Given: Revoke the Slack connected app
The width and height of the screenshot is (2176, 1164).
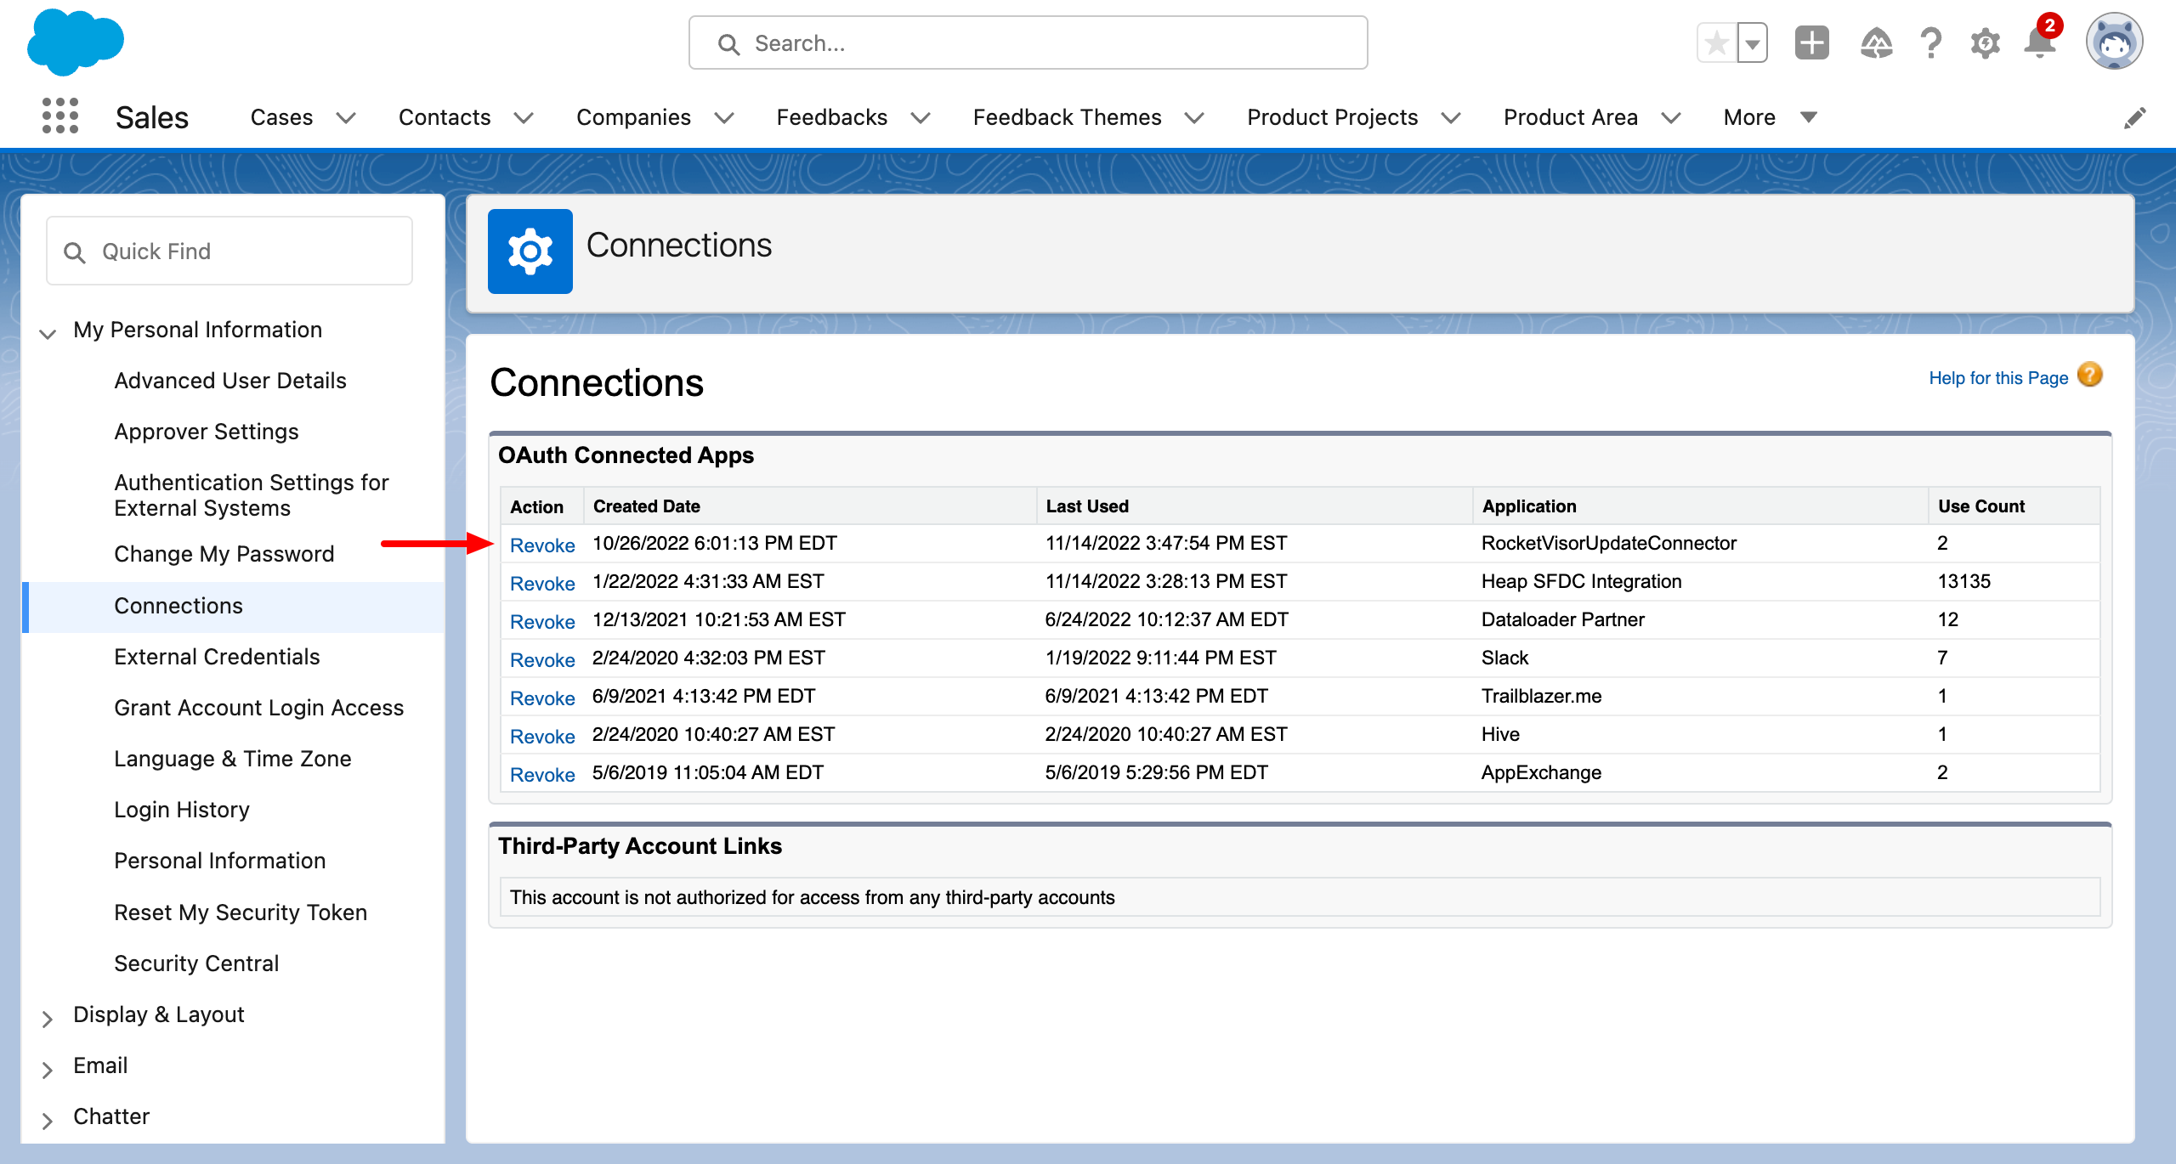Looking at the screenshot, I should click(541, 659).
